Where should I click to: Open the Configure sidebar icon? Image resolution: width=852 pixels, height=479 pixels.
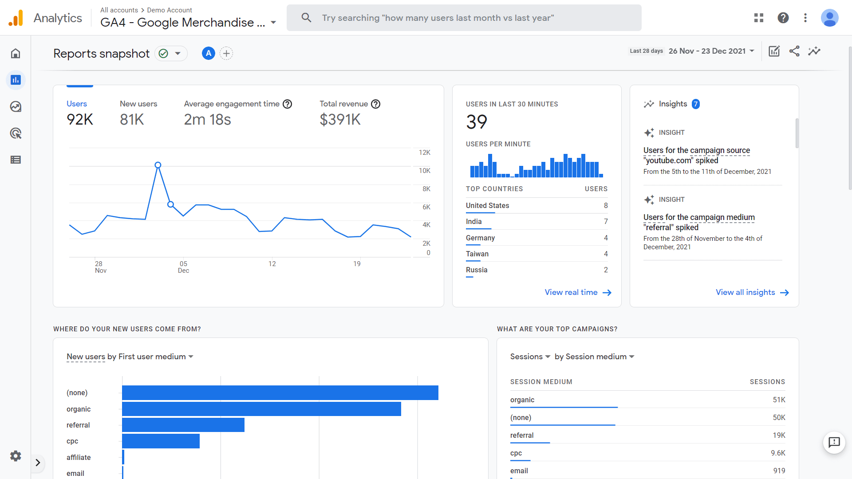tap(16, 160)
